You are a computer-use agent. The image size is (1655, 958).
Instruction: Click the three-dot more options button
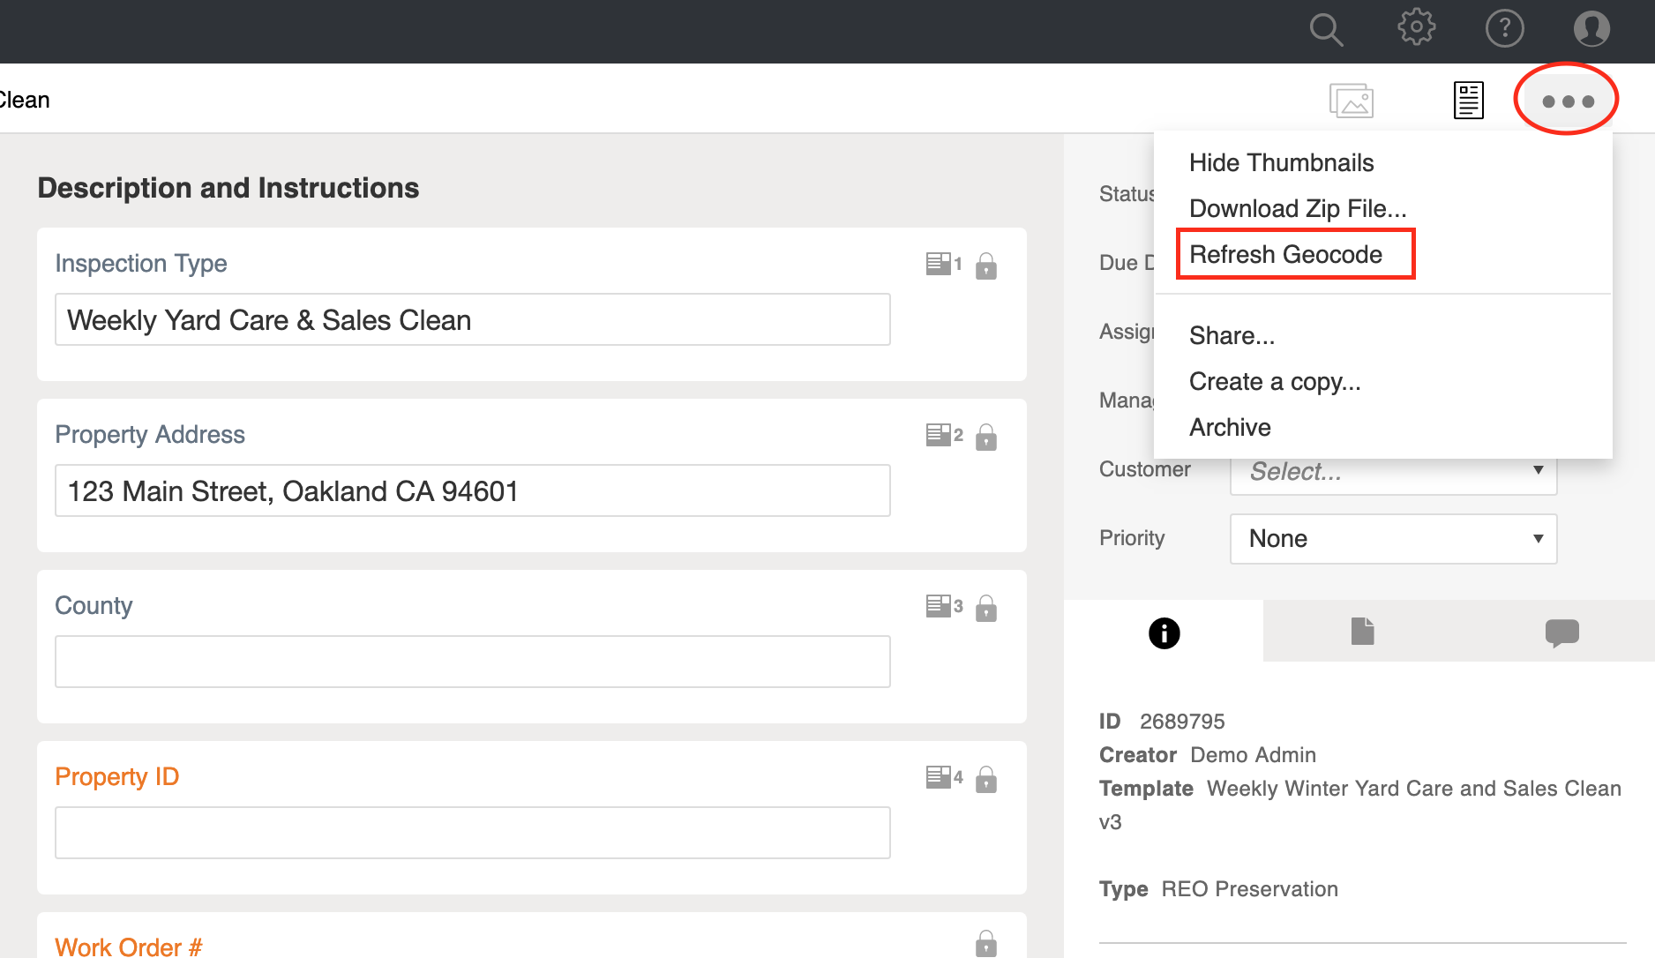coord(1567,101)
